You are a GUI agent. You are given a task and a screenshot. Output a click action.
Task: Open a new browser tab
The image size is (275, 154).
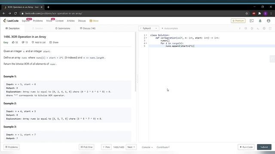(x=48, y=7)
